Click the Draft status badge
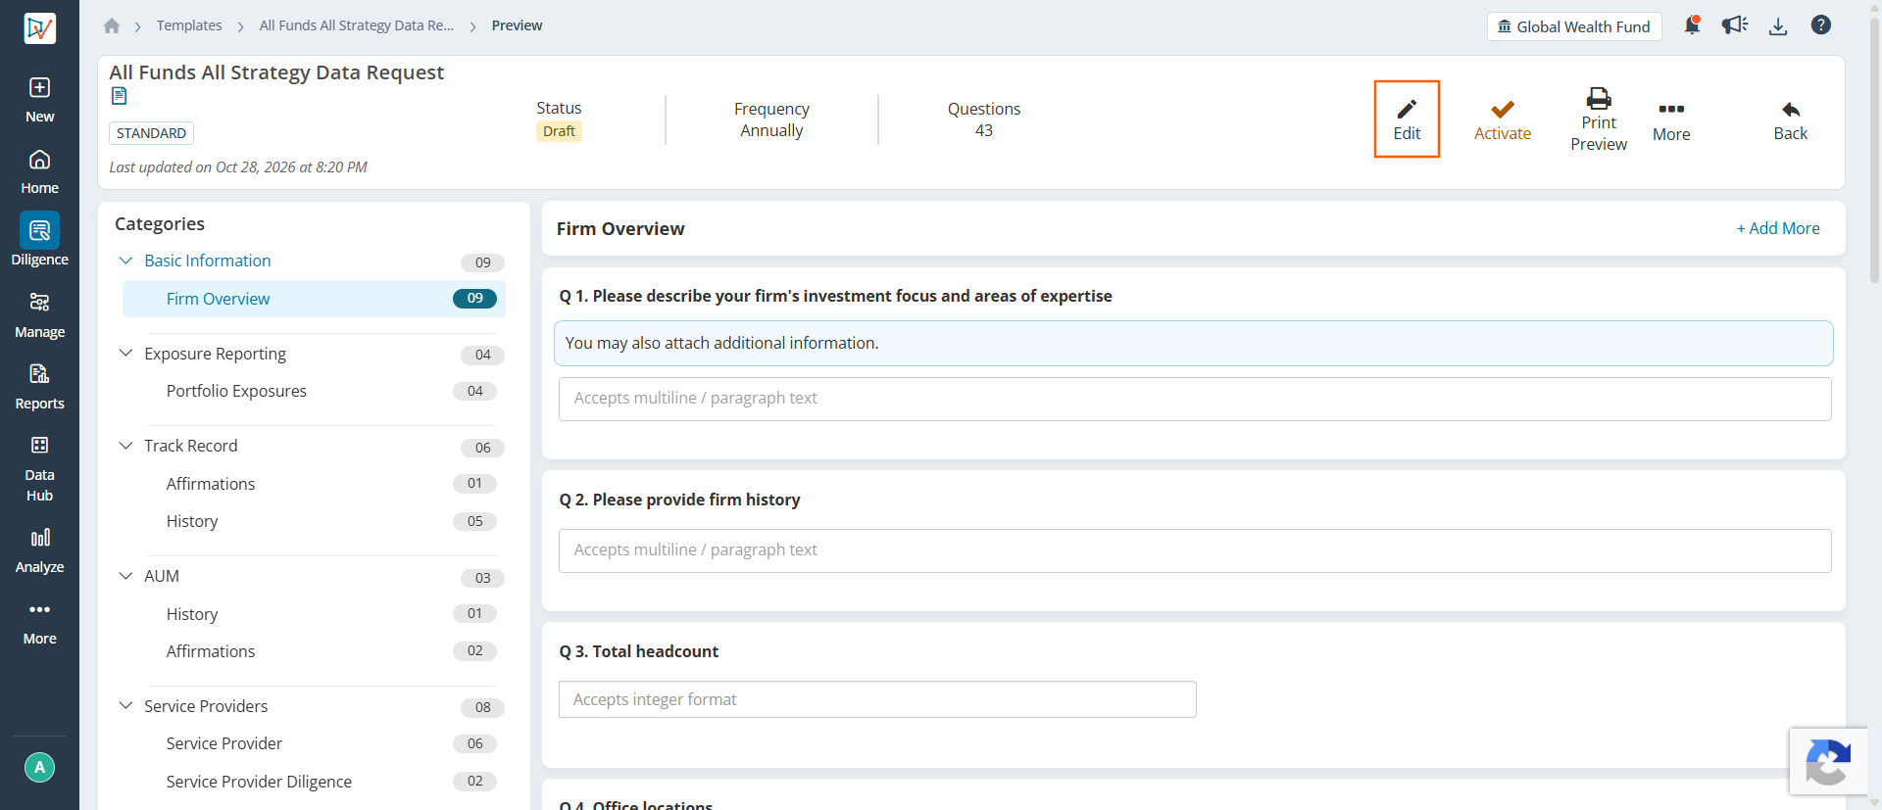 (559, 131)
